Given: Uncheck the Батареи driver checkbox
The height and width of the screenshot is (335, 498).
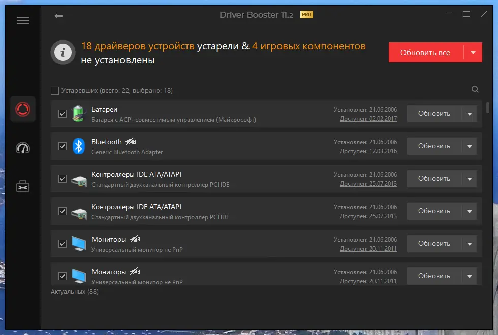Looking at the screenshot, I should [x=62, y=114].
